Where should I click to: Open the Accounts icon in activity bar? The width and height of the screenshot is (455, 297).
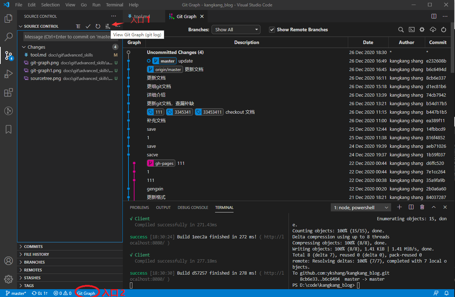coord(9,261)
